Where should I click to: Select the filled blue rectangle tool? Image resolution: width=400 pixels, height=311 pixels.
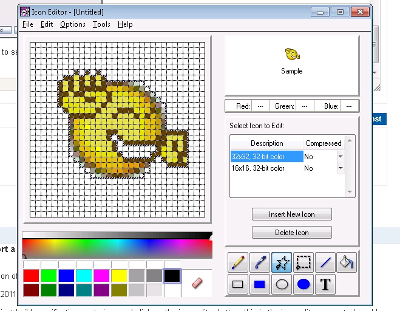coord(260,284)
